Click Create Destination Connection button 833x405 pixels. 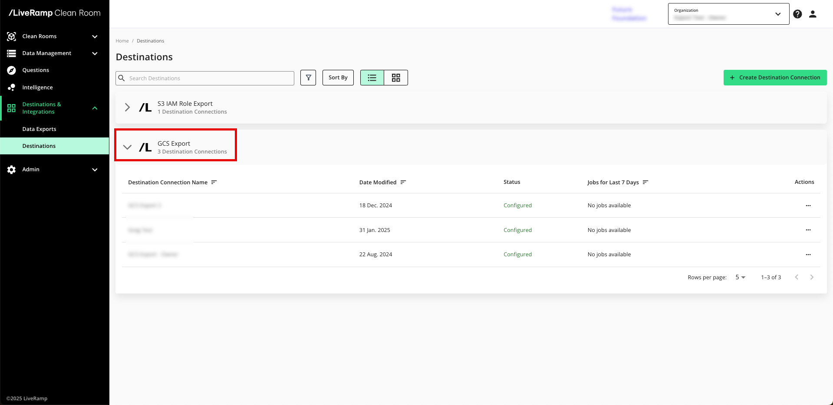tap(775, 78)
